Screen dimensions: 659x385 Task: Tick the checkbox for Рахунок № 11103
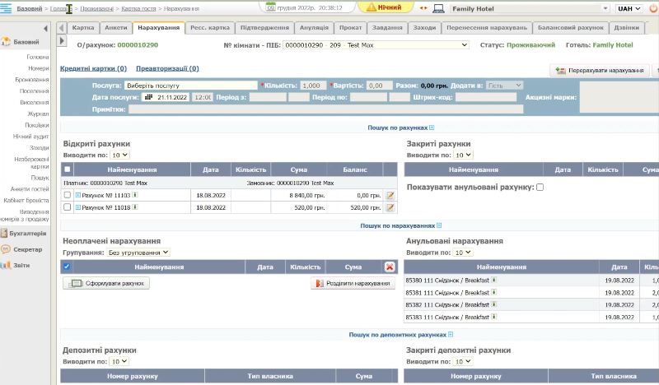point(68,195)
